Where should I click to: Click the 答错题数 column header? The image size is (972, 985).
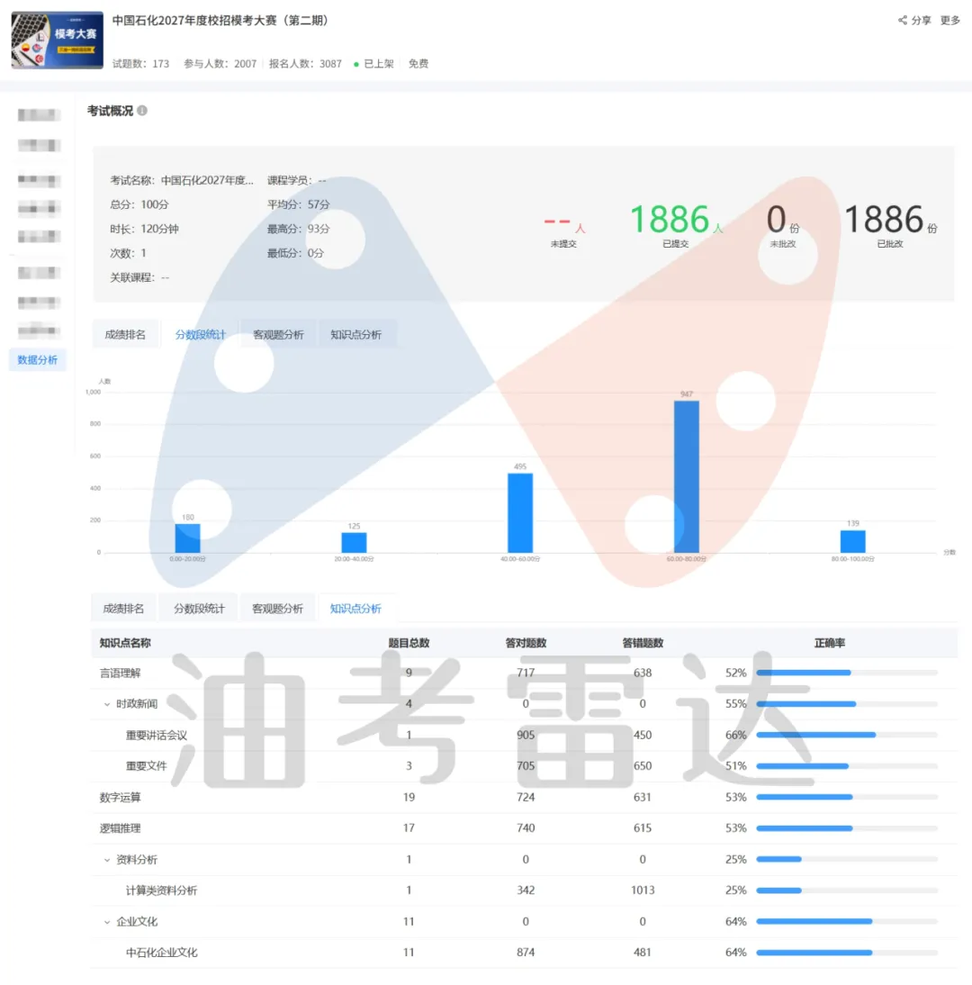(x=643, y=643)
